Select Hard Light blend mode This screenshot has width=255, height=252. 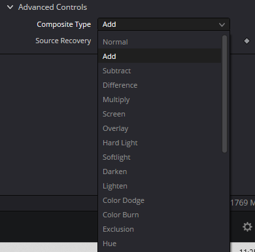point(160,143)
